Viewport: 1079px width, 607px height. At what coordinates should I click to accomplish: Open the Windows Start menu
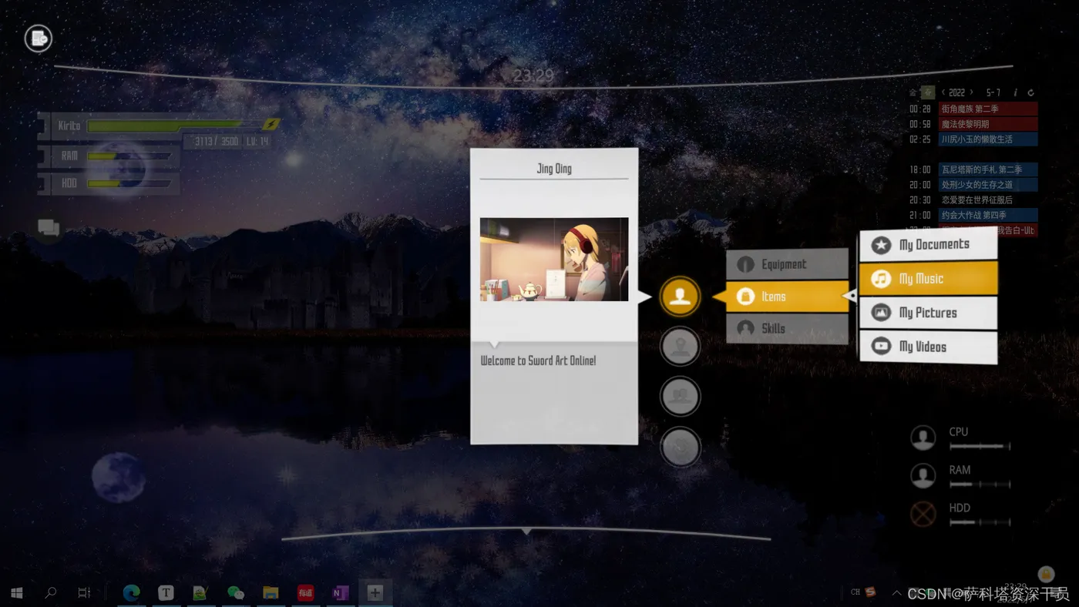pyautogui.click(x=17, y=593)
